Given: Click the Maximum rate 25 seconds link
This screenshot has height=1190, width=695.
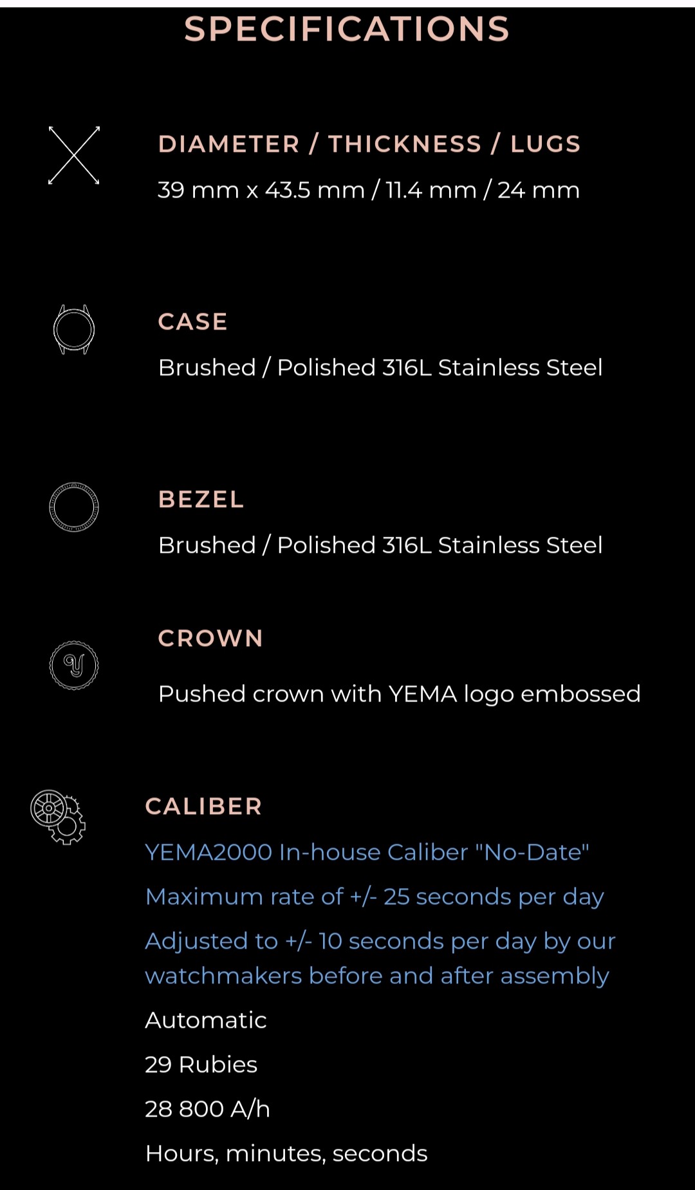Looking at the screenshot, I should tap(375, 897).
